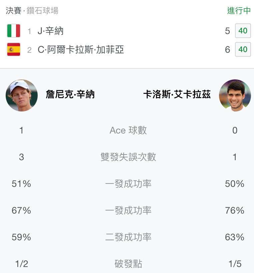Tap the 詹尼克·辛納 bold name heading
Viewport: 254px width, 273px height.
click(70, 94)
